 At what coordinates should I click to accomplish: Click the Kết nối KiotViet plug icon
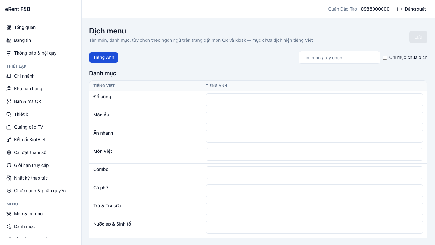coord(9,140)
